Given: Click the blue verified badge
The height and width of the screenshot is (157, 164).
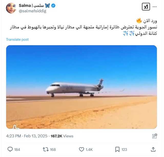Looking at the screenshot, I should pyautogui.click(x=53, y=6).
